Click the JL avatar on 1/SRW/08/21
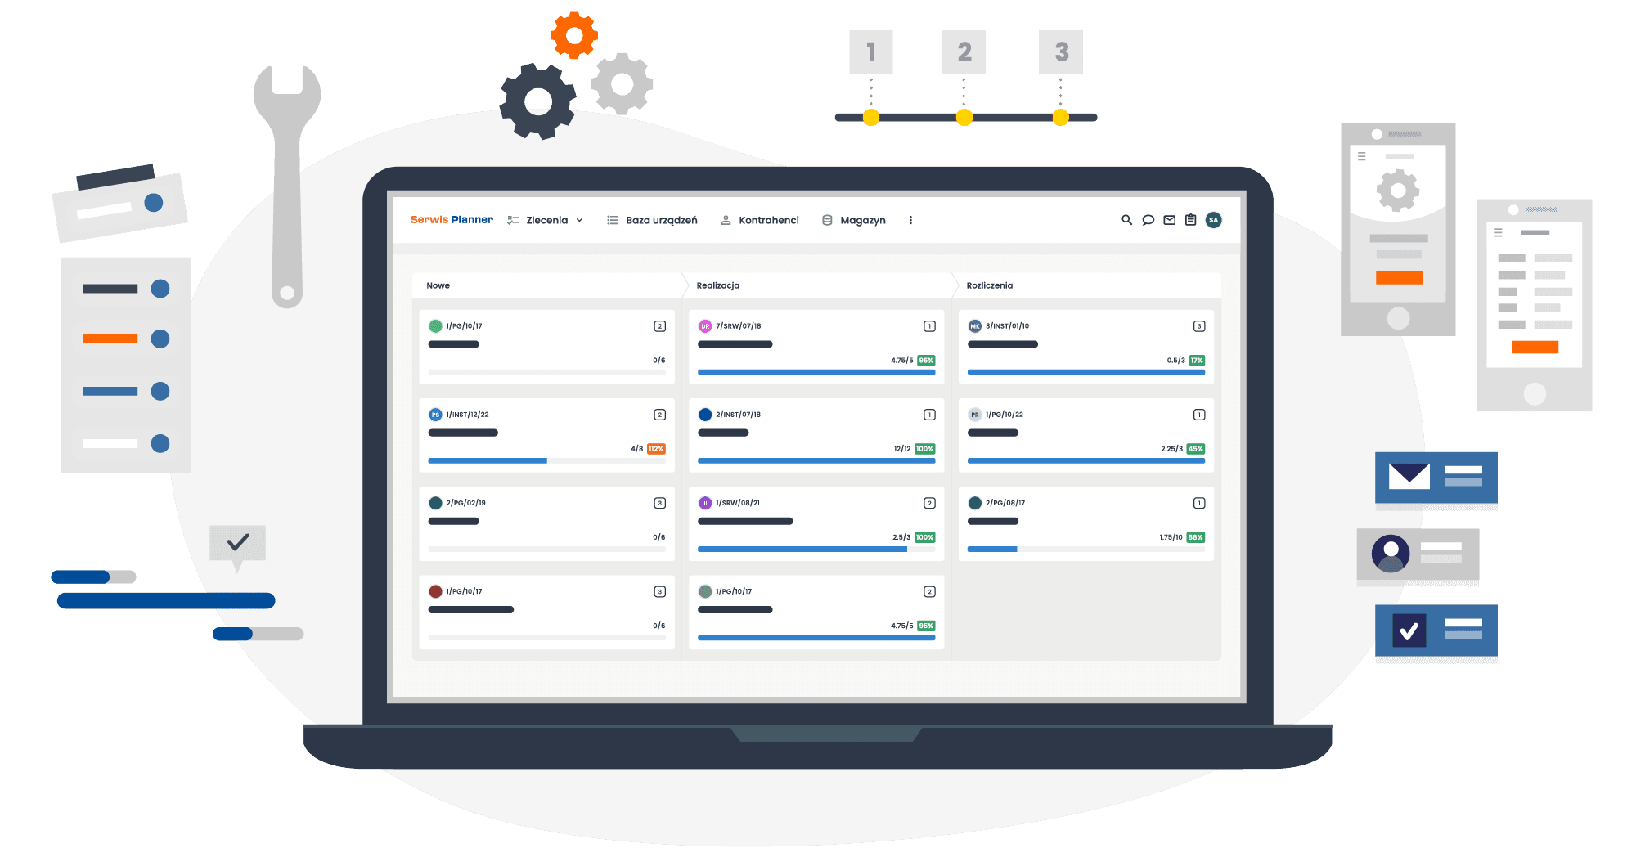This screenshot has width=1636, height=857. (x=705, y=503)
